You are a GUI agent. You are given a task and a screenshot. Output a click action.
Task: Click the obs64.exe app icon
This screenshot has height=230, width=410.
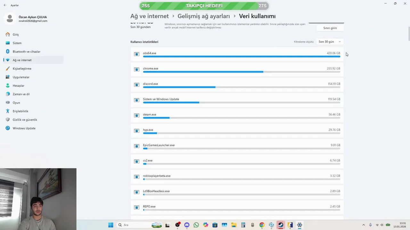coord(137,54)
